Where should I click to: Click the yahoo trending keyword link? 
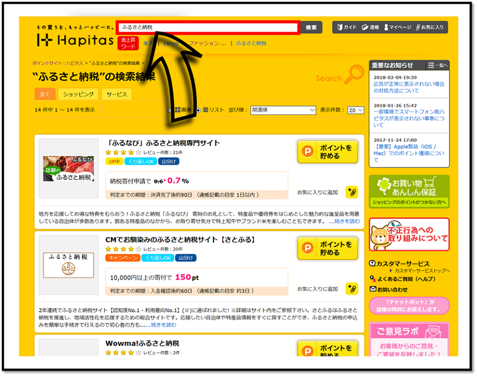pos(171,43)
